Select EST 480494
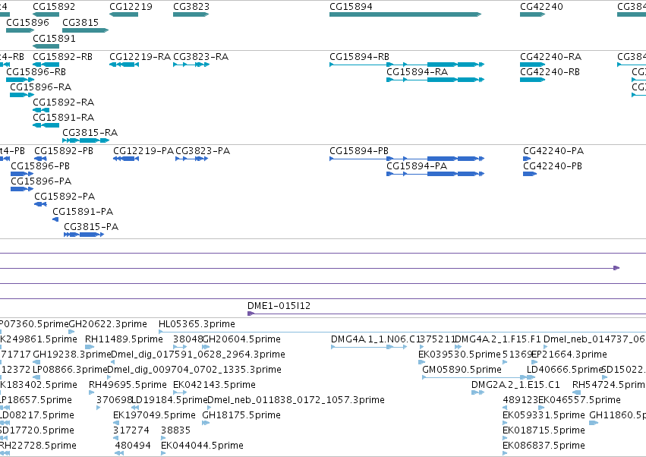The image size is (646, 457). [x=133, y=446]
